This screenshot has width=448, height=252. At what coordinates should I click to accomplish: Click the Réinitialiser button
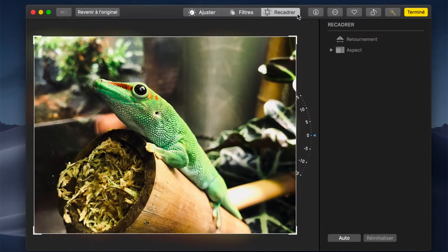380,238
